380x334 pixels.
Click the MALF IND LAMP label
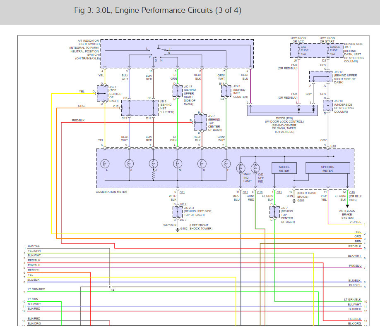pyautogui.click(x=248, y=178)
